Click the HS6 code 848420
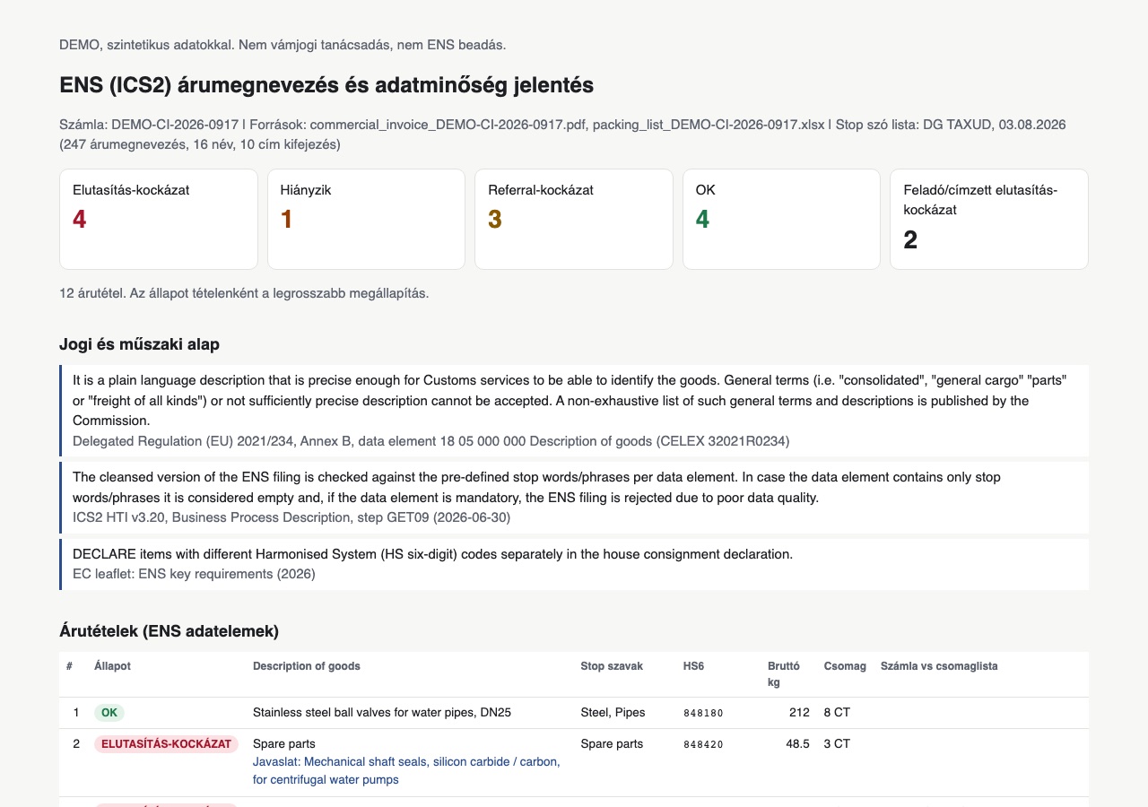 coord(703,744)
